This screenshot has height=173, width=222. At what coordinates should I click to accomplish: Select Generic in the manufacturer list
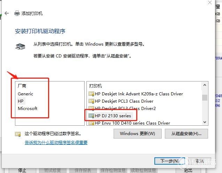pyautogui.click(x=25, y=94)
